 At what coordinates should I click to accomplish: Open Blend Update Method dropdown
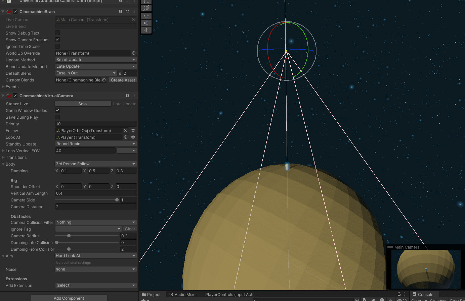(96, 66)
